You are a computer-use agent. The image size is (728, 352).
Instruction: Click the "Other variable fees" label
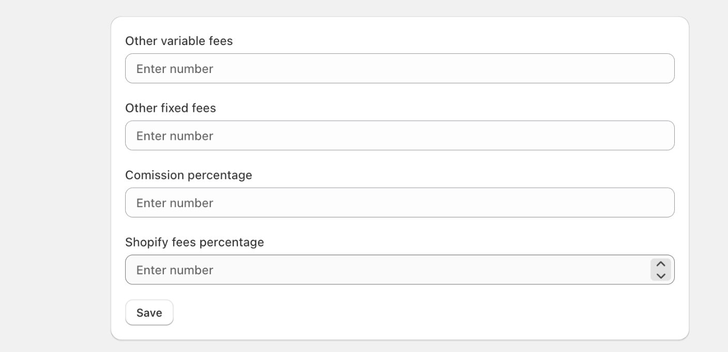click(x=179, y=41)
